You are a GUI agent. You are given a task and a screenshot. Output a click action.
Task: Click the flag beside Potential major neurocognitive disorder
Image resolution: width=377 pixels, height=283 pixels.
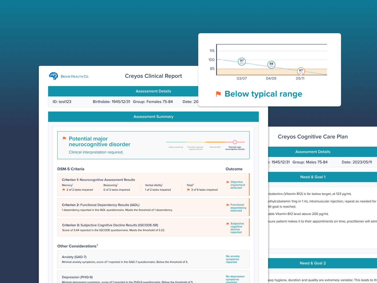point(64,138)
